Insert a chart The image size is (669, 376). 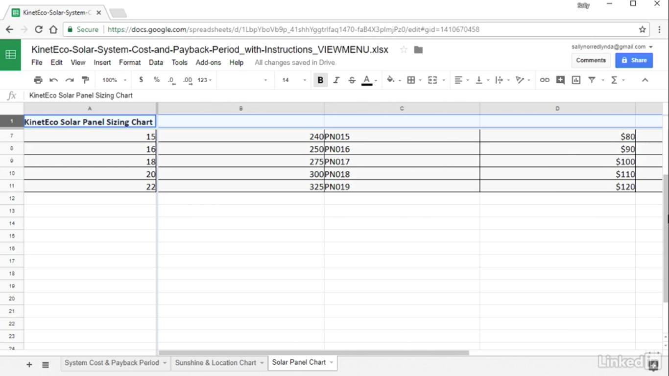coord(576,80)
